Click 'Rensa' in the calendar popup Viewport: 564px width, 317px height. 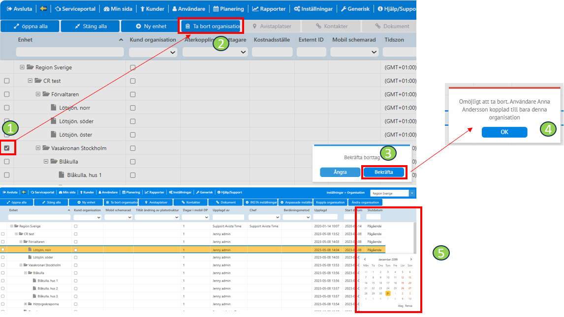(408, 306)
